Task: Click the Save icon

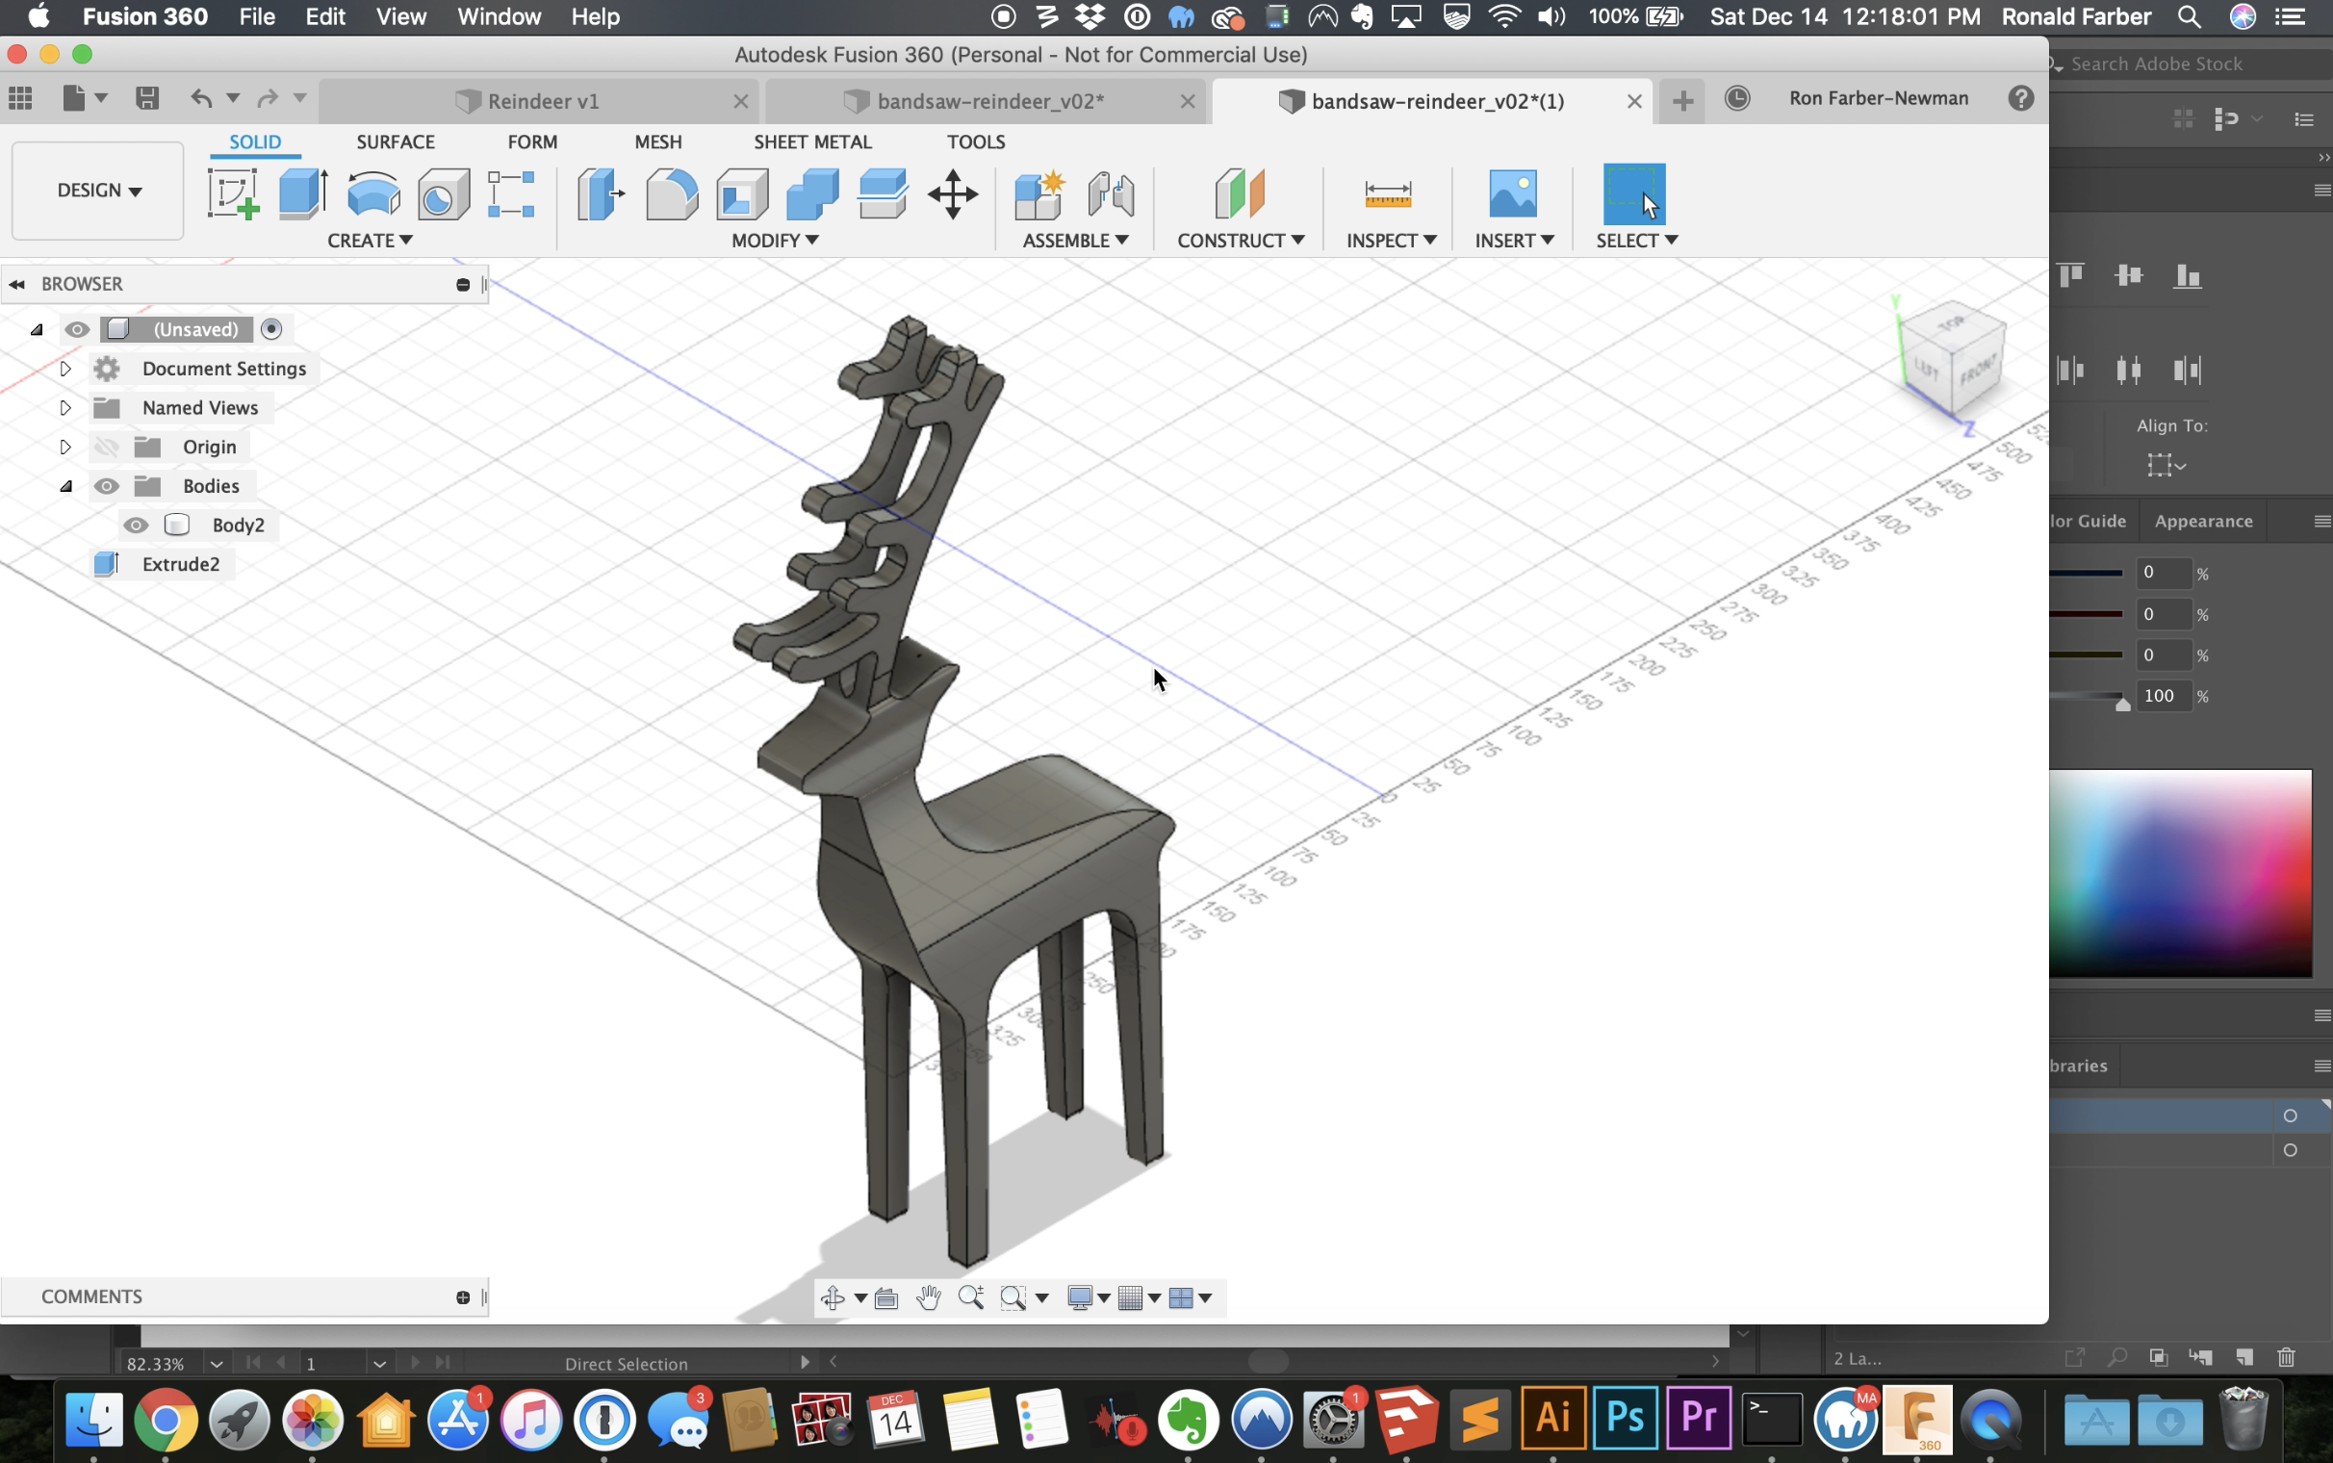Action: click(147, 98)
